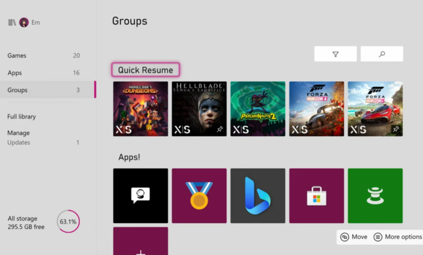Click the pin icon on Forza Horizon 5
The image size is (423, 255).
pyautogui.click(x=396, y=129)
